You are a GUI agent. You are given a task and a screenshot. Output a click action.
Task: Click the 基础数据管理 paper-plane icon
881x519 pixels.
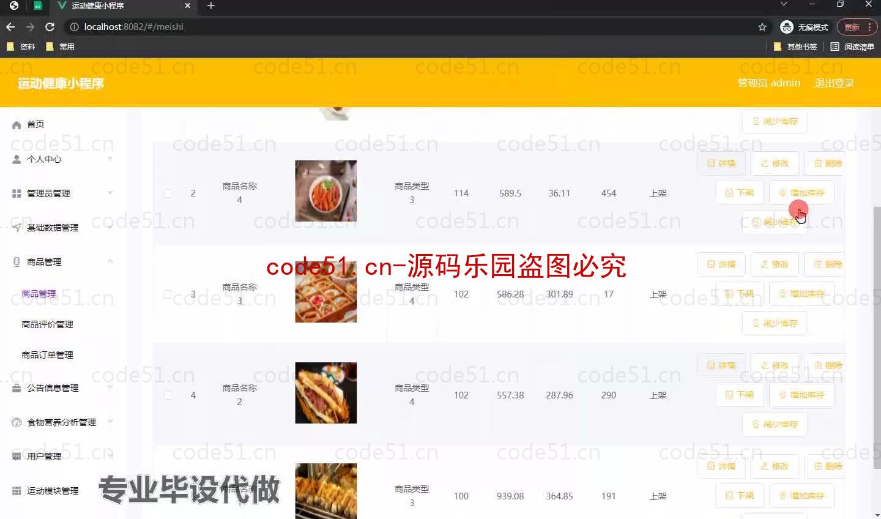(x=17, y=228)
